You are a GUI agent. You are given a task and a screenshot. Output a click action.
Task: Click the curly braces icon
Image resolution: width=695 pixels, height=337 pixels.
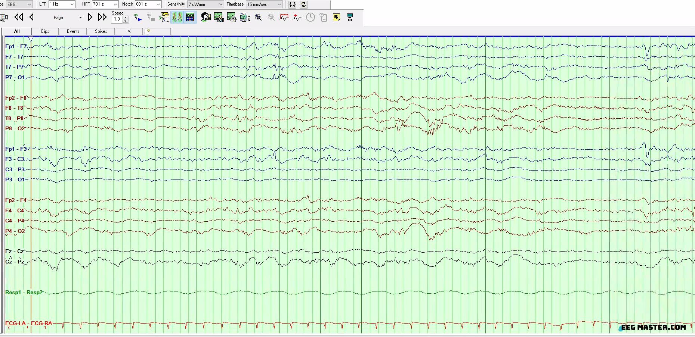(293, 4)
